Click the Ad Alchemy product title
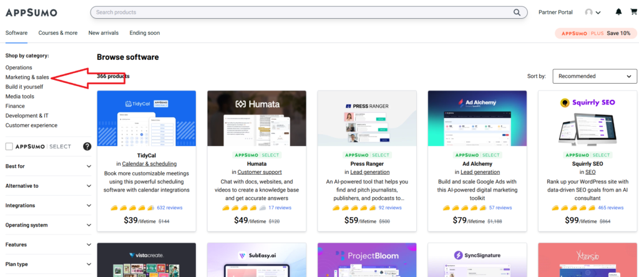This screenshot has width=639, height=277. coord(477,163)
